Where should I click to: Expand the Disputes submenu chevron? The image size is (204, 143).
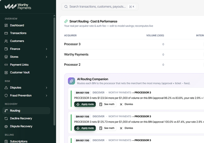coord(46,88)
